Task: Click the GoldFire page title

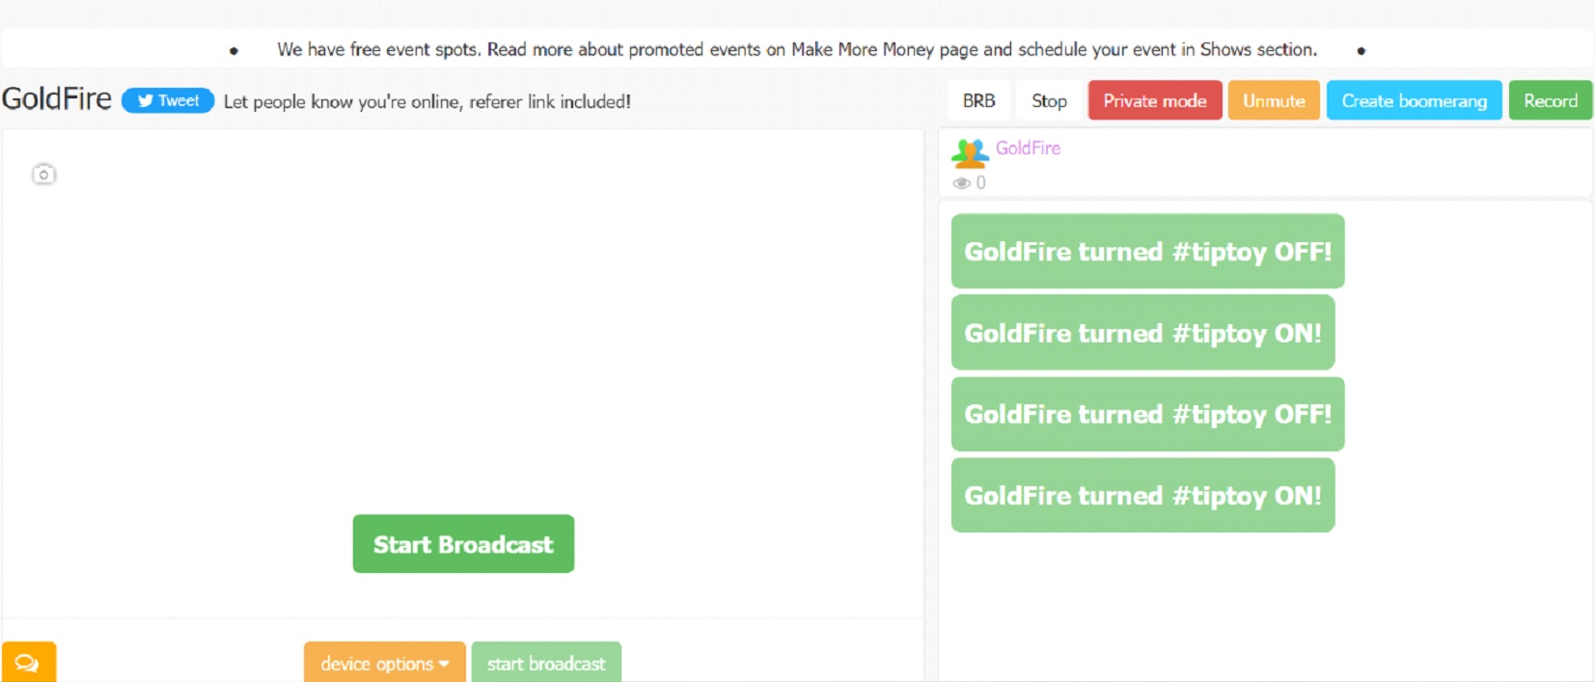Action: [x=57, y=99]
